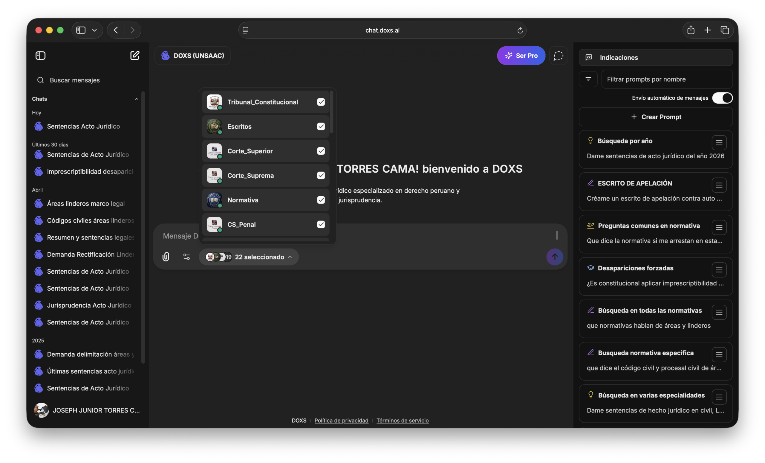
Task: Select the Corte_Superior list entry
Action: [265, 151]
